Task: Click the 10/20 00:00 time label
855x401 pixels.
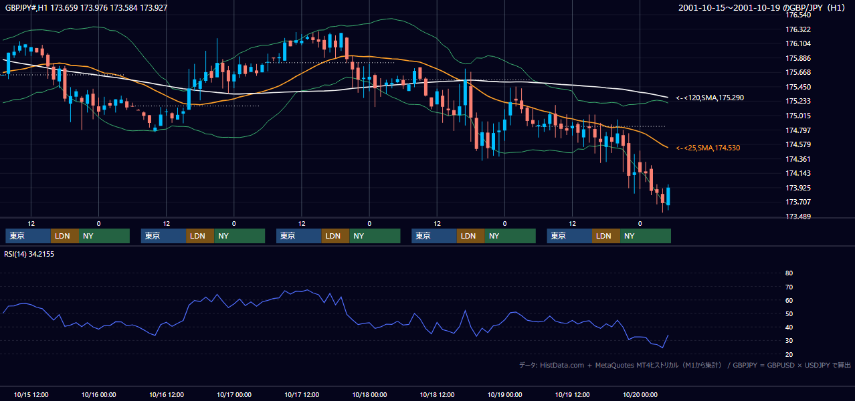Action: (x=640, y=394)
